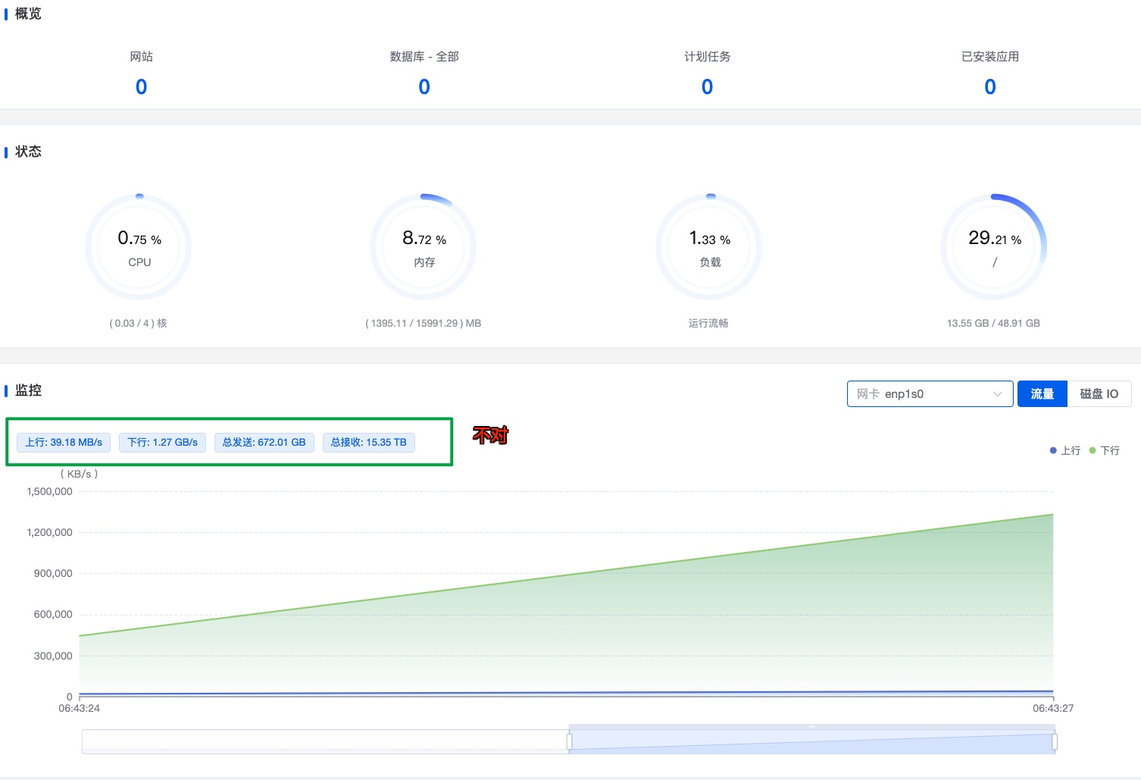
Task: Switch to the 磁盘 IO tab
Action: pos(1099,394)
